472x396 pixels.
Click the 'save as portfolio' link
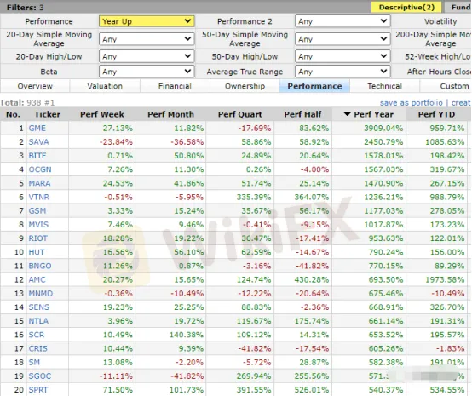[x=412, y=103]
